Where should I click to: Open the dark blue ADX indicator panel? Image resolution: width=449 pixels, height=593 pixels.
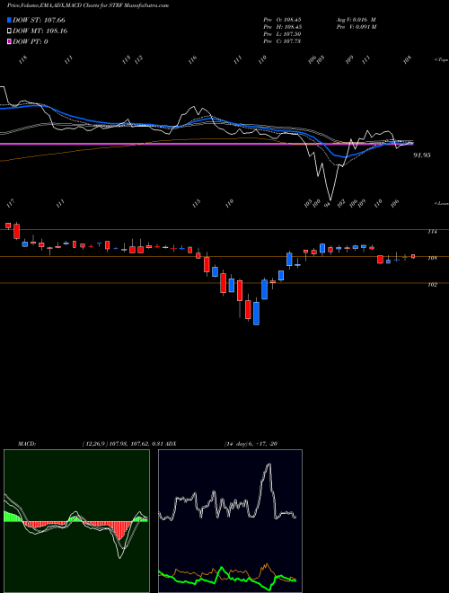230,521
